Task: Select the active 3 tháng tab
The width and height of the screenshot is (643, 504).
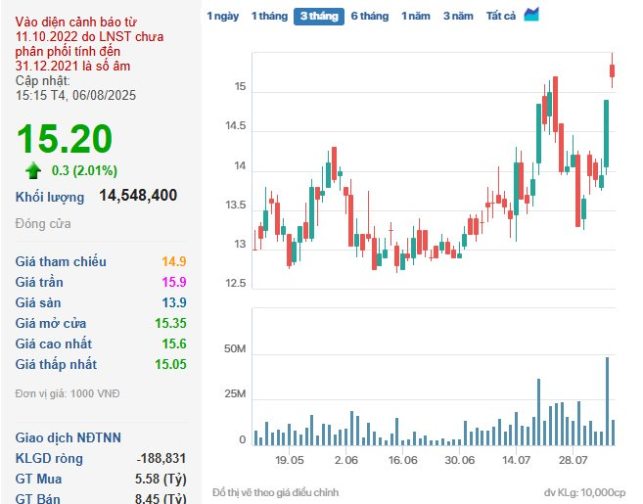Action: point(318,17)
